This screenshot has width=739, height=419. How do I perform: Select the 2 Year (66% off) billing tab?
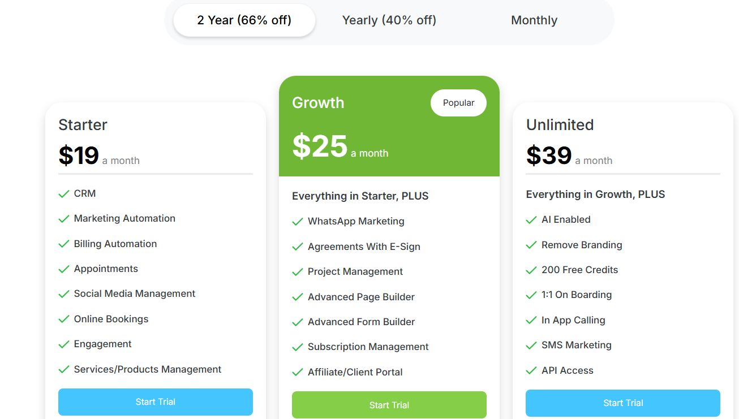point(244,20)
